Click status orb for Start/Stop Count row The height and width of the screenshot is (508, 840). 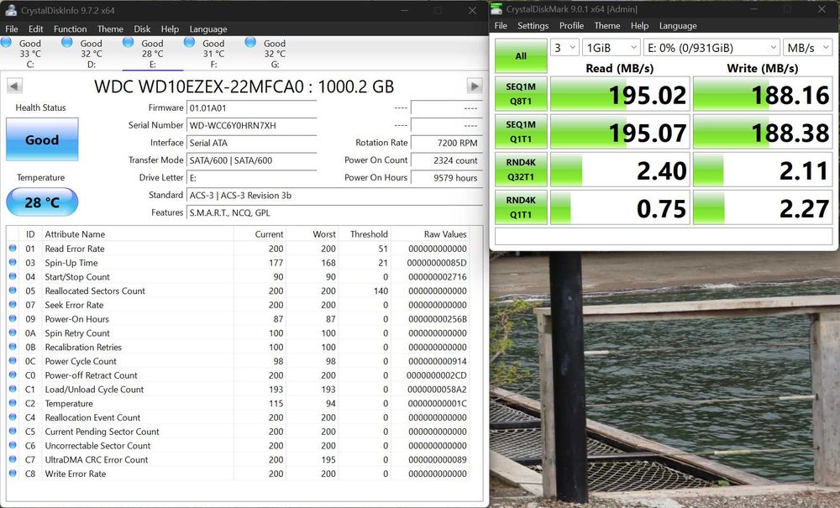13,277
